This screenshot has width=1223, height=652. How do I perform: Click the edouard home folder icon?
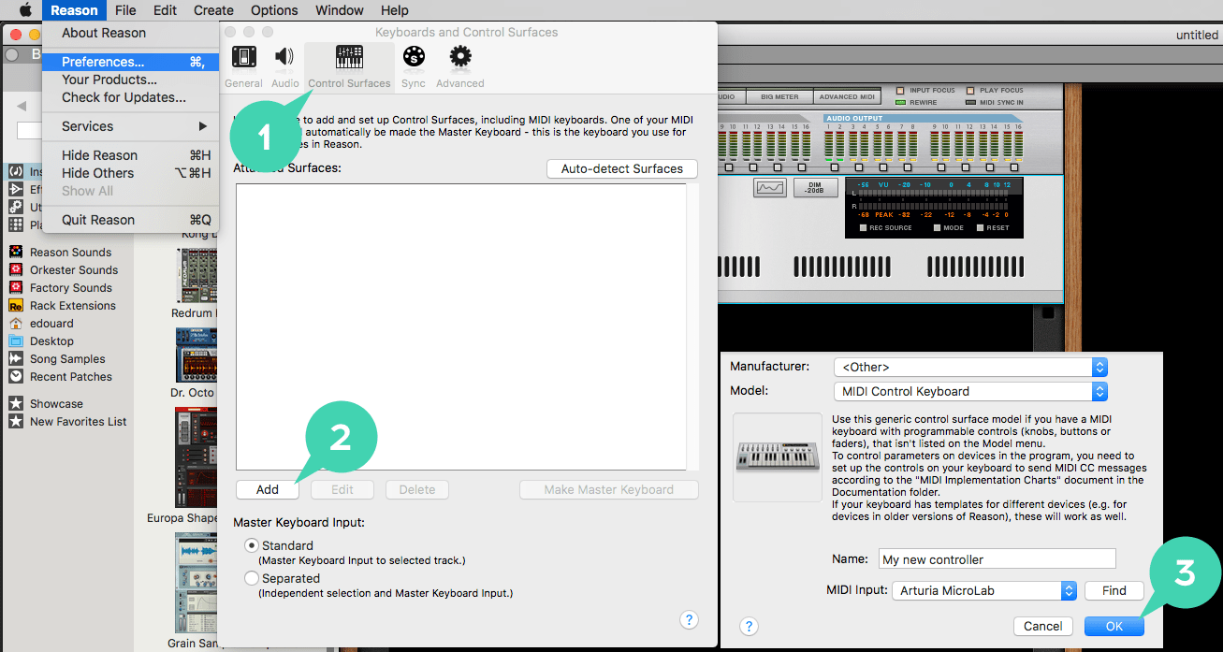click(15, 323)
